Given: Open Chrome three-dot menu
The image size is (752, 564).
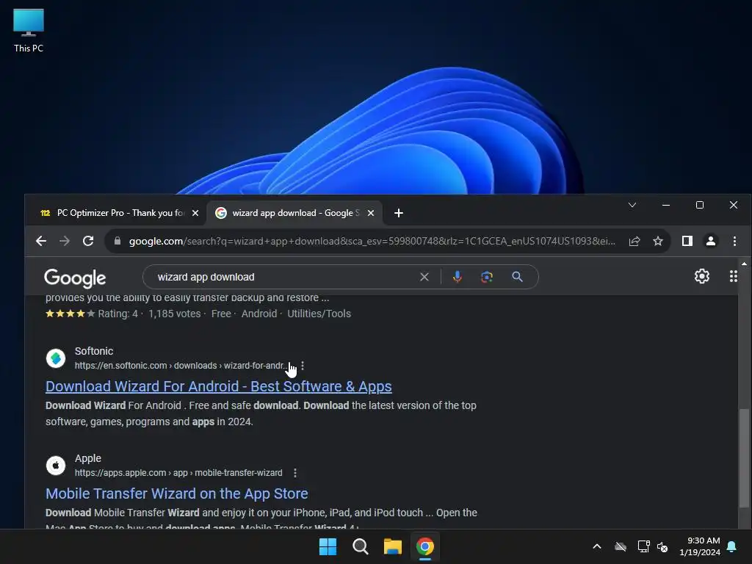Looking at the screenshot, I should click(x=734, y=241).
